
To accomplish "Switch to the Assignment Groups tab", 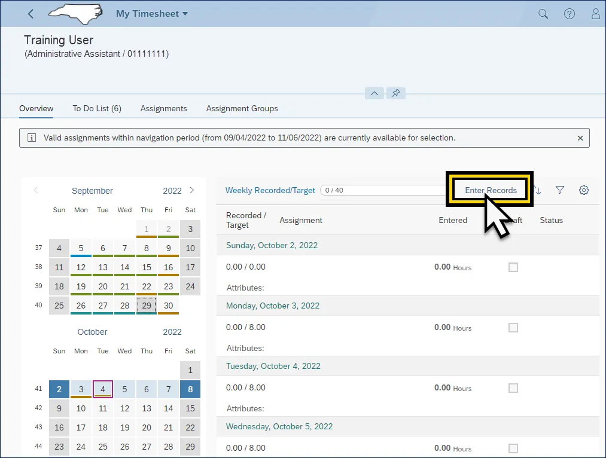I will coord(242,108).
